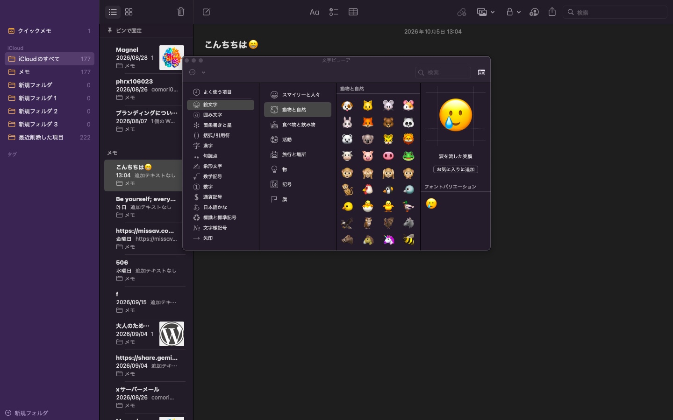The image size is (673, 420).
Task: Collapse Character Viewer with the top-right icon
Action: coord(481,72)
